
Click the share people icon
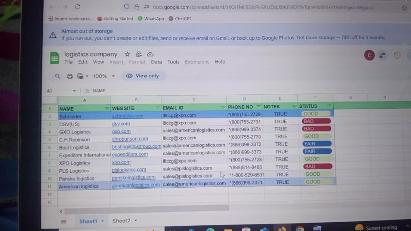383,55
